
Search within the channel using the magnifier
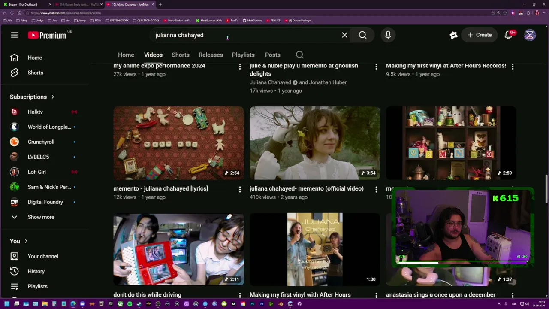point(300,55)
